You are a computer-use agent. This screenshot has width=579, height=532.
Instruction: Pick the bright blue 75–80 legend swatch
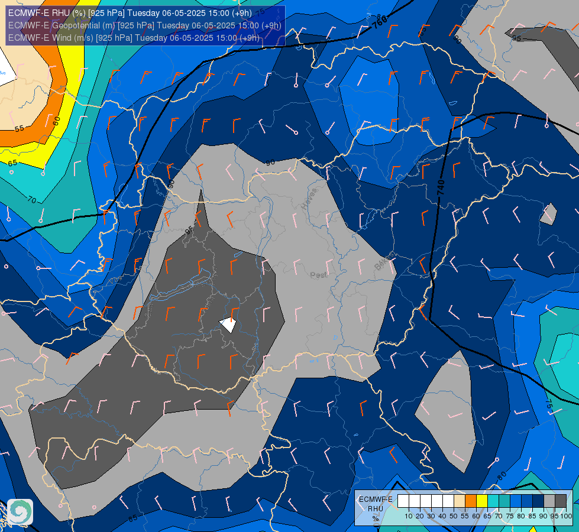tap(516, 501)
